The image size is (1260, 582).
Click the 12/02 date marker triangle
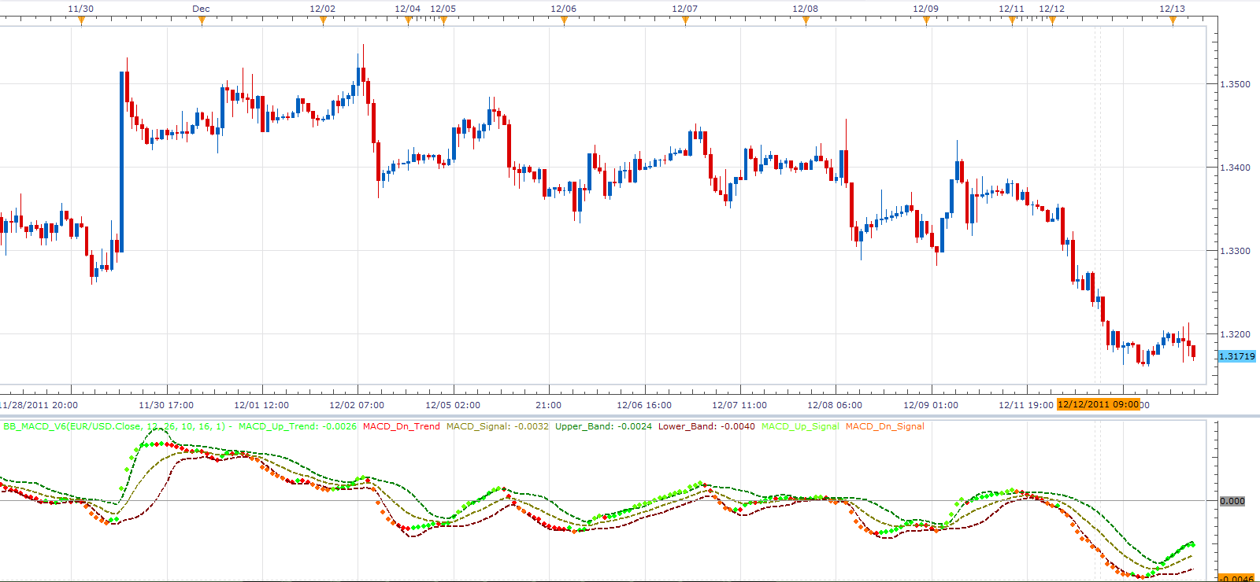323,21
